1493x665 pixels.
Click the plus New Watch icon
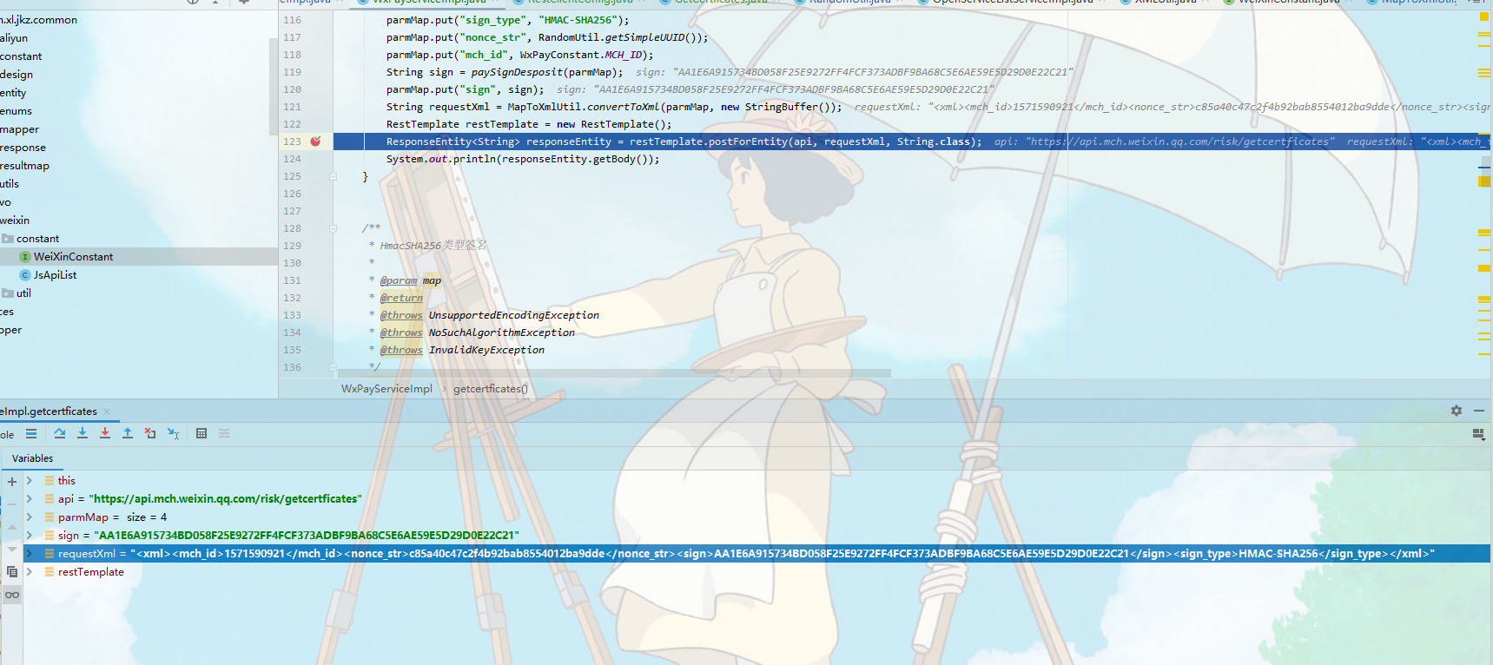click(x=12, y=482)
